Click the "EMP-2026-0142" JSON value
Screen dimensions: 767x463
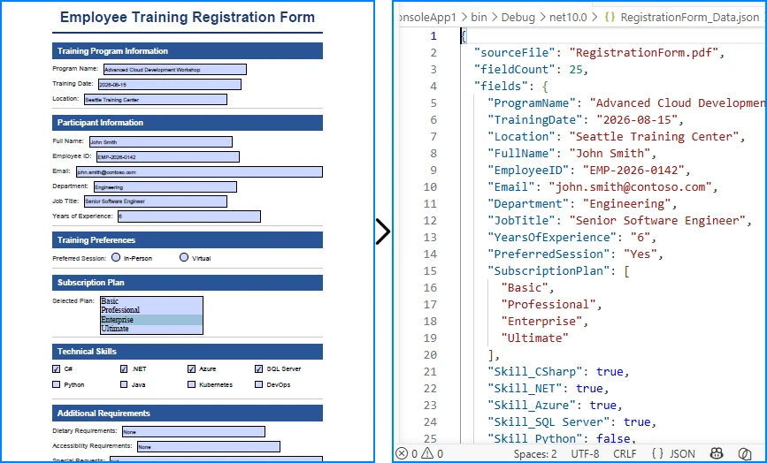pos(633,170)
